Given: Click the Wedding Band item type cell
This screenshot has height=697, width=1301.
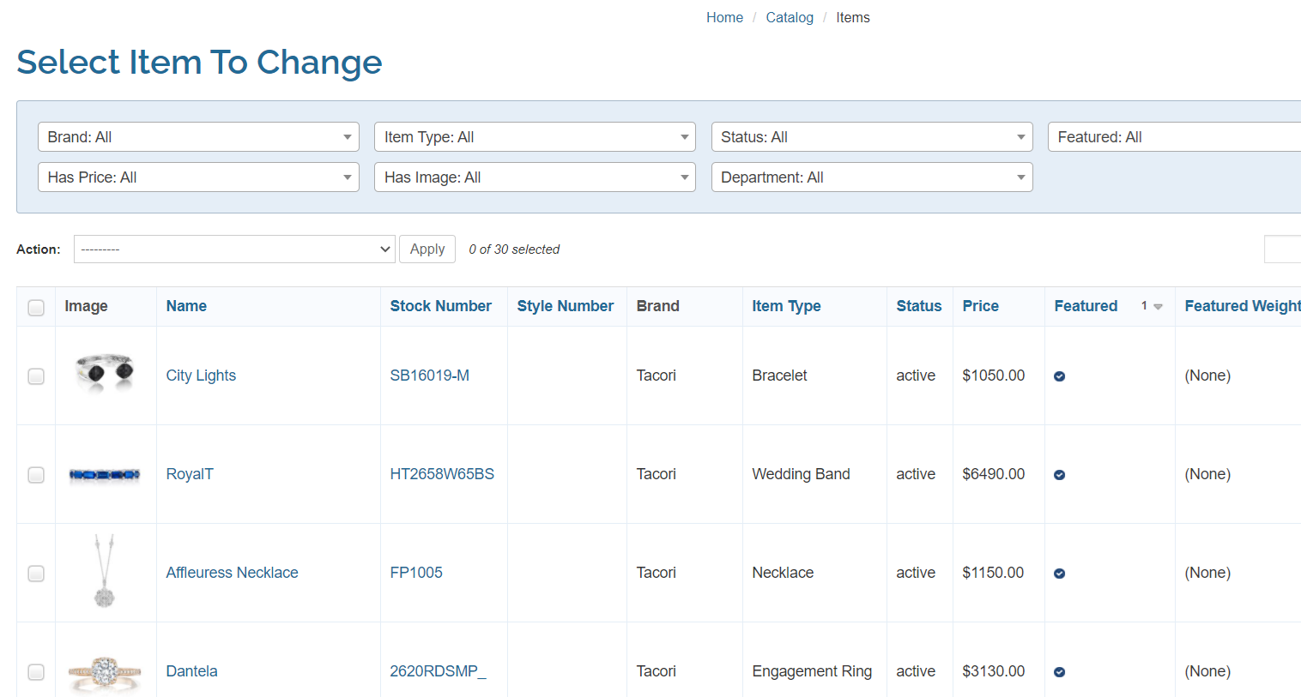Looking at the screenshot, I should click(x=801, y=474).
